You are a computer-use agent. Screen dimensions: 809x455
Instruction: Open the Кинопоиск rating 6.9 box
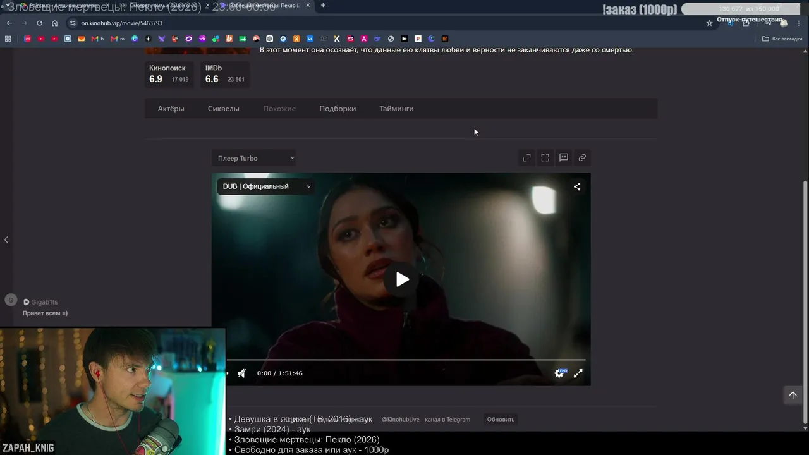click(x=169, y=74)
